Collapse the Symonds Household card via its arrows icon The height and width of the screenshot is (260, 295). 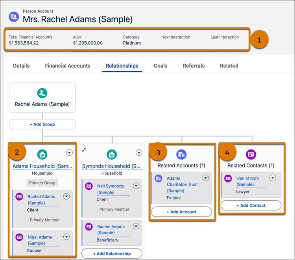coord(84,150)
